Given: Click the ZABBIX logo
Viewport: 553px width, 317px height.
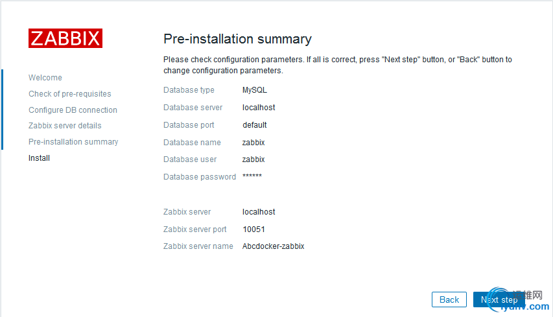Looking at the screenshot, I should click(x=65, y=38).
